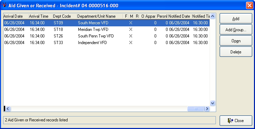Select the Independent VFD row
255x129 pixels.
click(x=106, y=43)
